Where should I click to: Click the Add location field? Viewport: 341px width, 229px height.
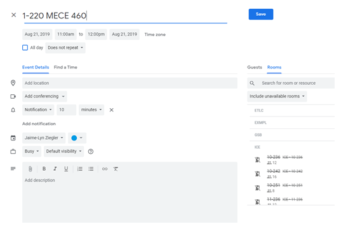(130, 84)
